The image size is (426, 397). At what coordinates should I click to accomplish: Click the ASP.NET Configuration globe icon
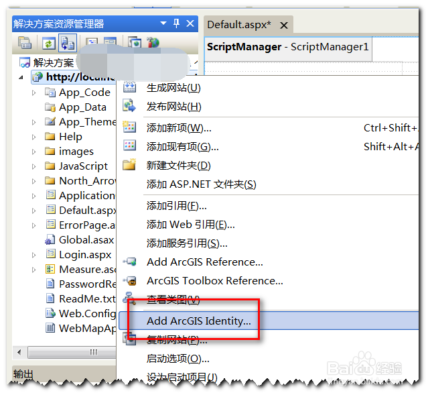pyautogui.click(x=153, y=43)
